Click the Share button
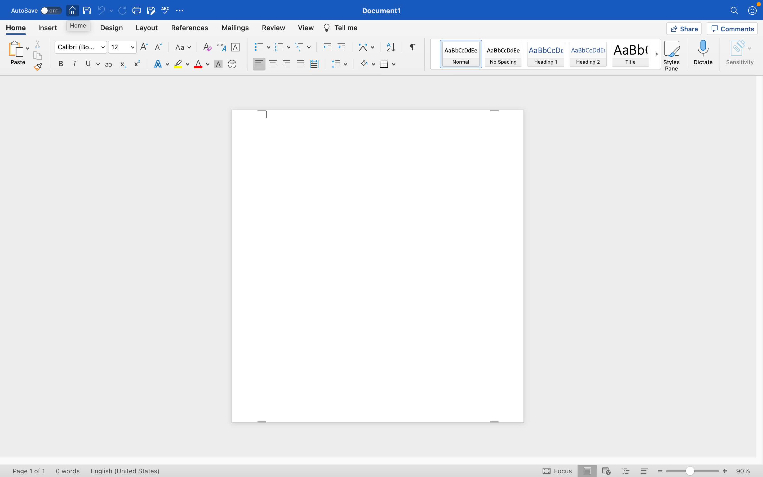763x477 pixels. coord(684,28)
